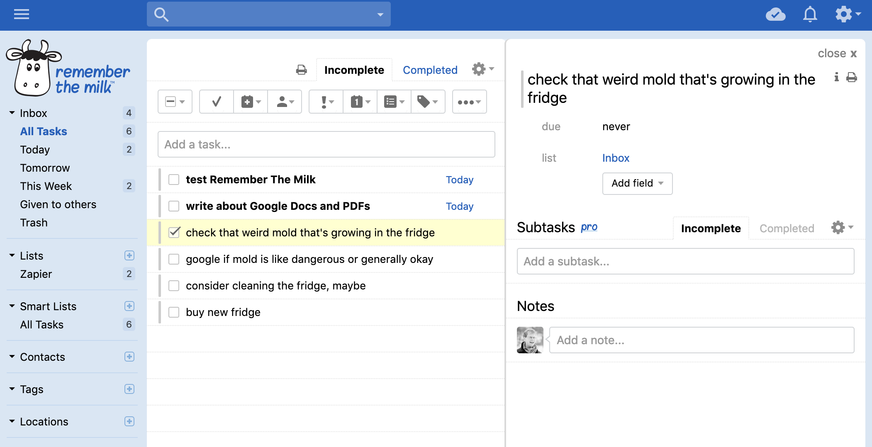Postpone the selected task
Viewport: 872px width, 447px height.
point(251,102)
